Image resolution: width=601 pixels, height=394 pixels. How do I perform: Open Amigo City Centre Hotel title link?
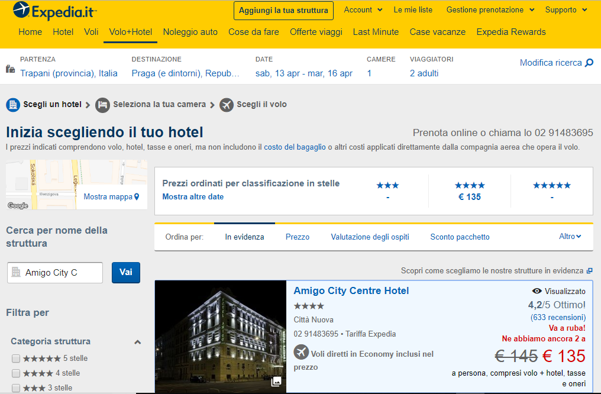pyautogui.click(x=351, y=290)
